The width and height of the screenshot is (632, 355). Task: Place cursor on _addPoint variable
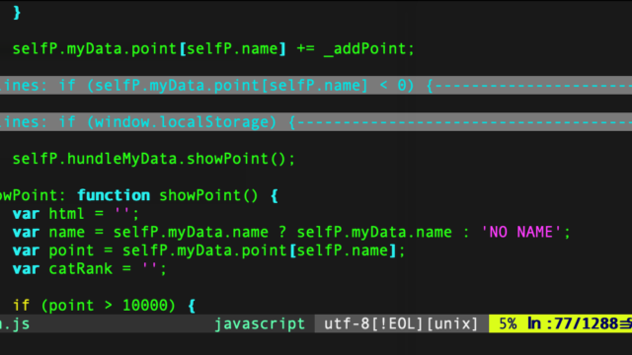tap(365, 49)
